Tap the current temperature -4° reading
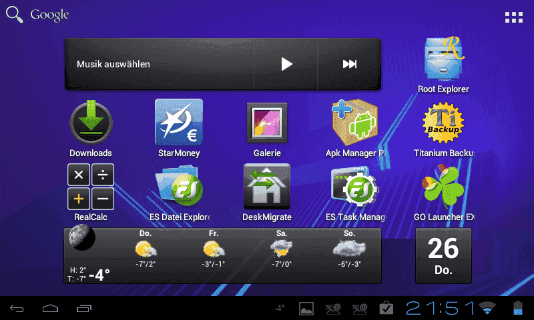The width and height of the screenshot is (534, 320). coord(99,275)
